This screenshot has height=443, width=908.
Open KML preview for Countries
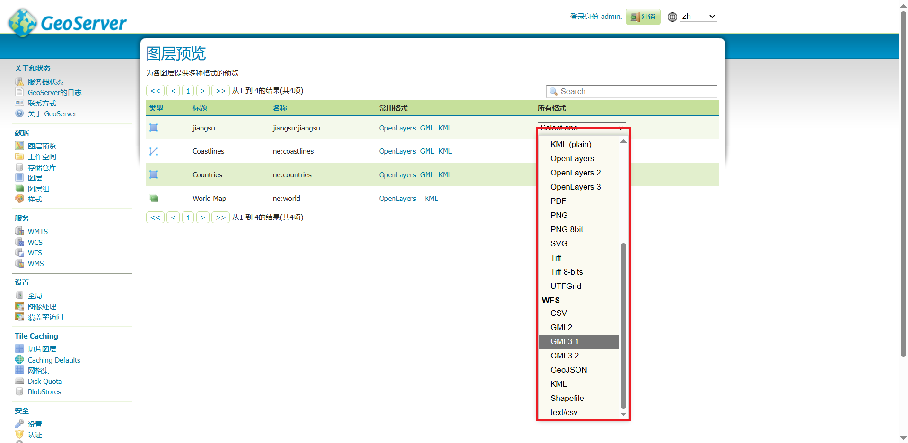pos(445,175)
